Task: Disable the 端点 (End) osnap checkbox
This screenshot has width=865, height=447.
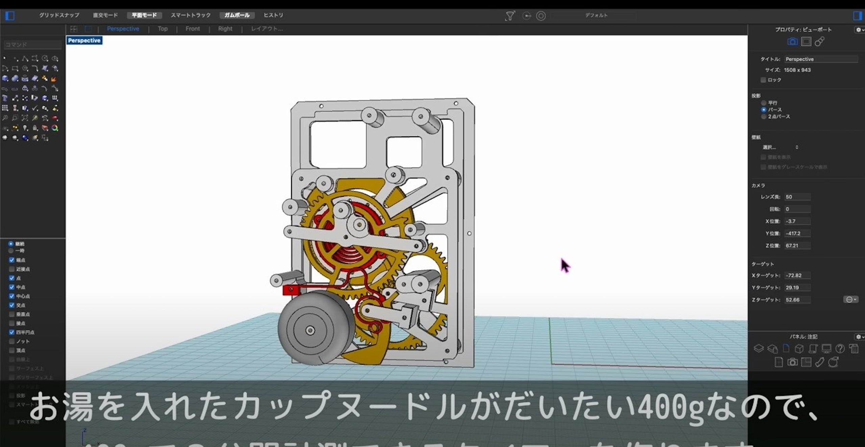Action: click(12, 260)
